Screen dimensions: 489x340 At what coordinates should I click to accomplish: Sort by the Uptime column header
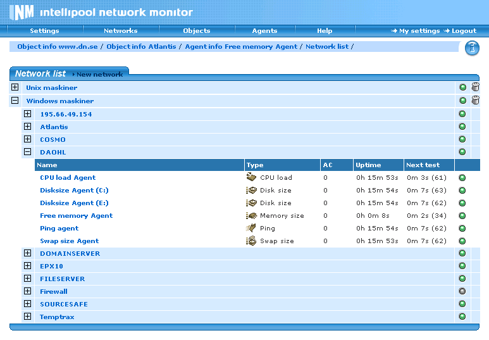point(368,165)
